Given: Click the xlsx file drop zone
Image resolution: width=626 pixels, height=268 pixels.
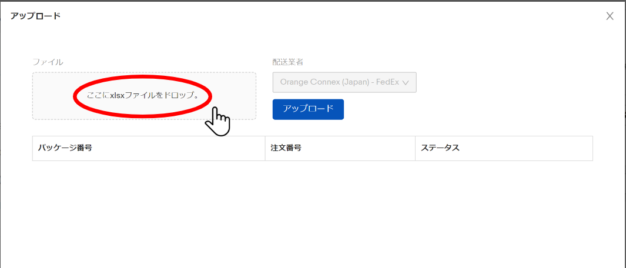Looking at the screenshot, I should coord(144,96).
